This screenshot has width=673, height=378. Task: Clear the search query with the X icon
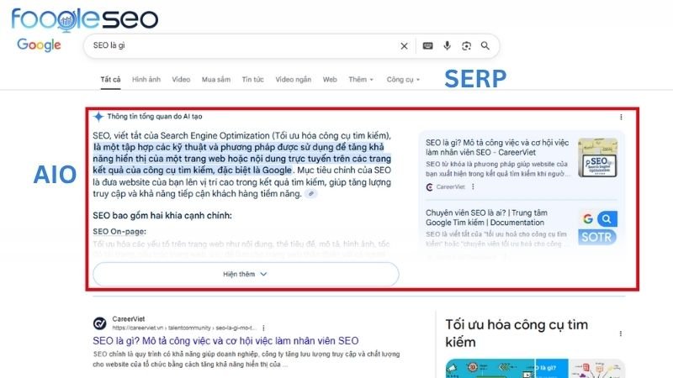pyautogui.click(x=404, y=46)
